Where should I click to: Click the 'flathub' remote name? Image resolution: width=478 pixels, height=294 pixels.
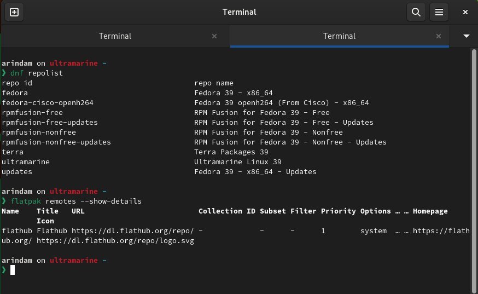(x=17, y=231)
